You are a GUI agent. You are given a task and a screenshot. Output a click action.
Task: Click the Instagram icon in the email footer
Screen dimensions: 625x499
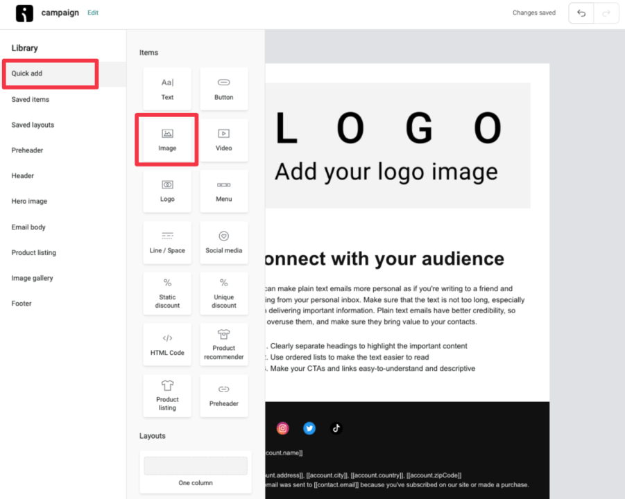click(283, 428)
